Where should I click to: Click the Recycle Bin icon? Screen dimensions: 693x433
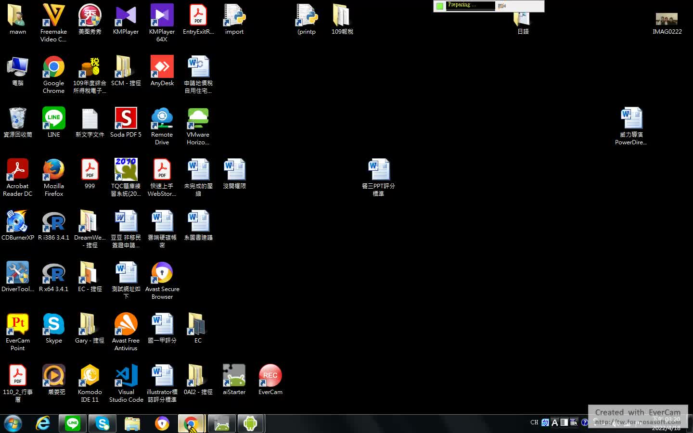[x=18, y=119]
